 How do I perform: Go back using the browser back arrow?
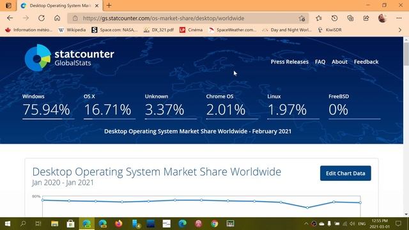click(x=10, y=18)
